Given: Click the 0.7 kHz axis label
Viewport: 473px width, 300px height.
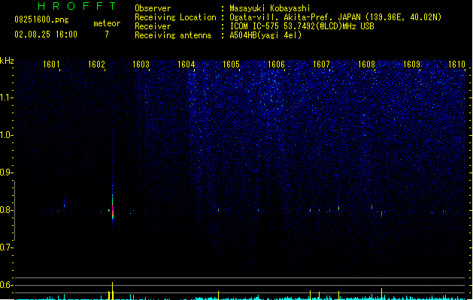Looking at the screenshot, I should (7, 247).
